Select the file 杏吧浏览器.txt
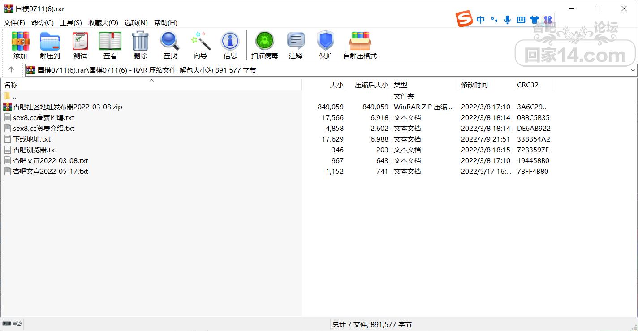This screenshot has height=331, width=638. [x=35, y=150]
